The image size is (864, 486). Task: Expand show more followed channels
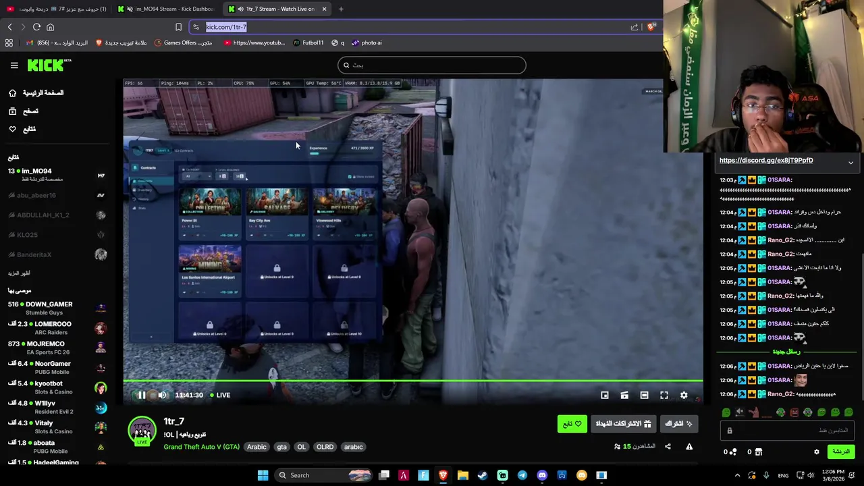click(19, 273)
